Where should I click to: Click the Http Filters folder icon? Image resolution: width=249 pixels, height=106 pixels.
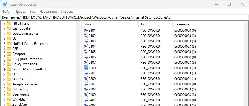click(x=8, y=23)
